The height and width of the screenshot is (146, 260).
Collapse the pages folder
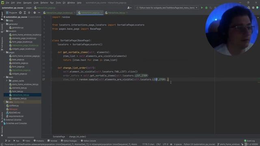point(4,52)
